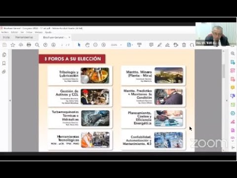
Task: Open the bookmarks side panel
Action: click(x=4, y=63)
